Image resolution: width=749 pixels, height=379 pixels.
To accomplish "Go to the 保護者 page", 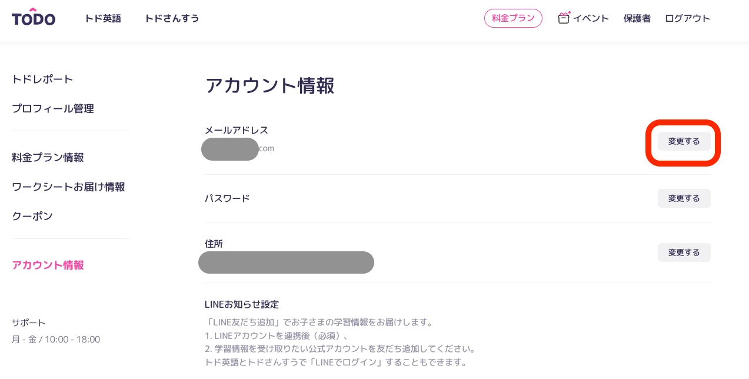I will coord(637,18).
